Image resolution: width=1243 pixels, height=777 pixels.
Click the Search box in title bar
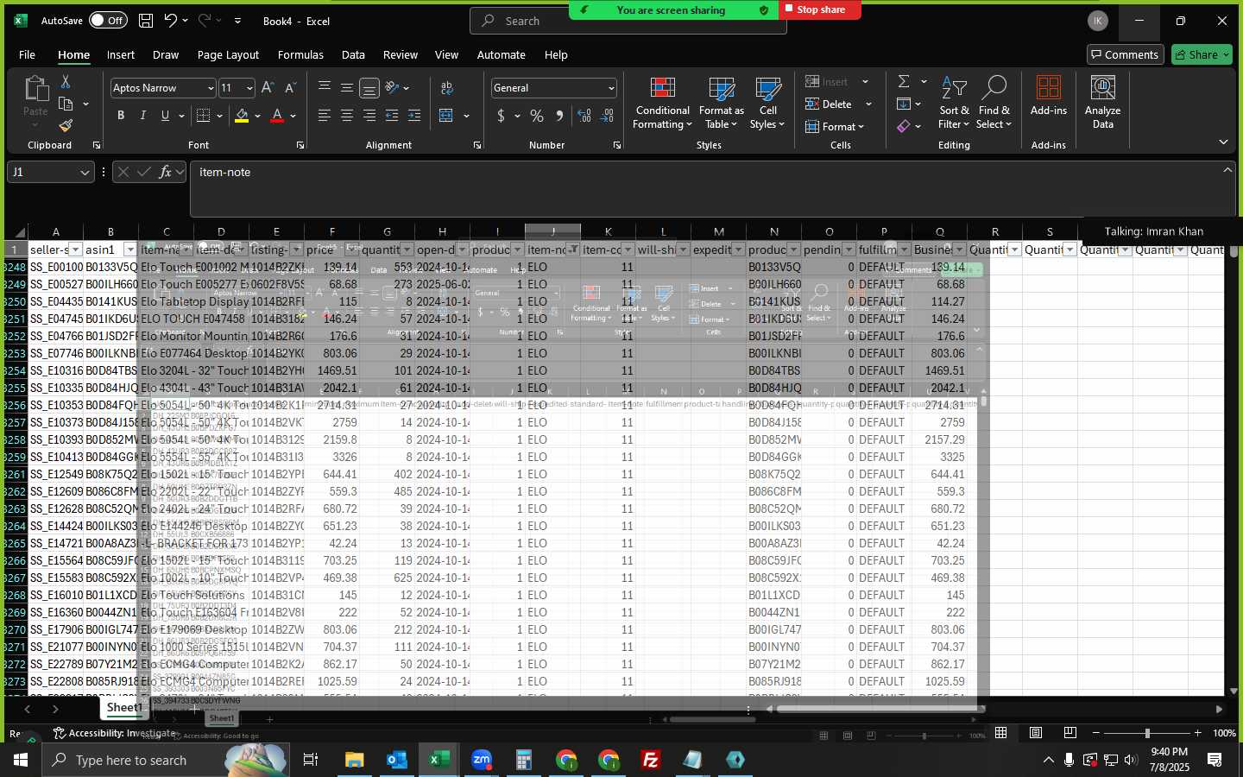628,21
